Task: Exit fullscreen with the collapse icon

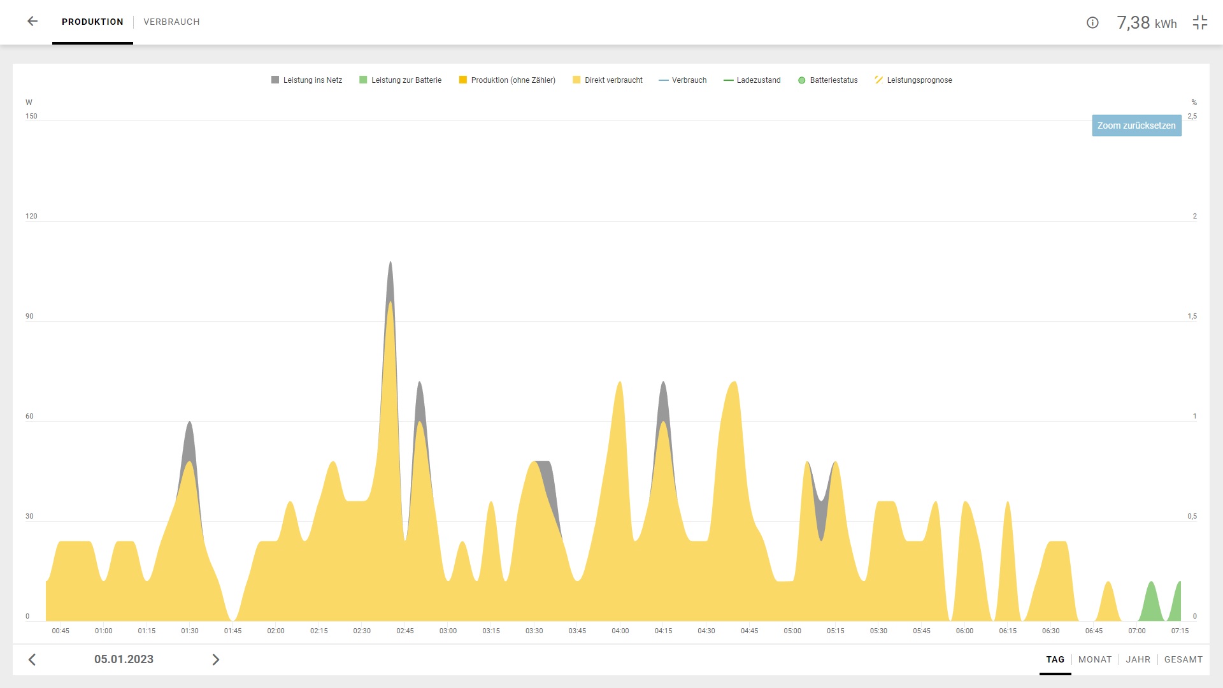Action: click(x=1200, y=23)
